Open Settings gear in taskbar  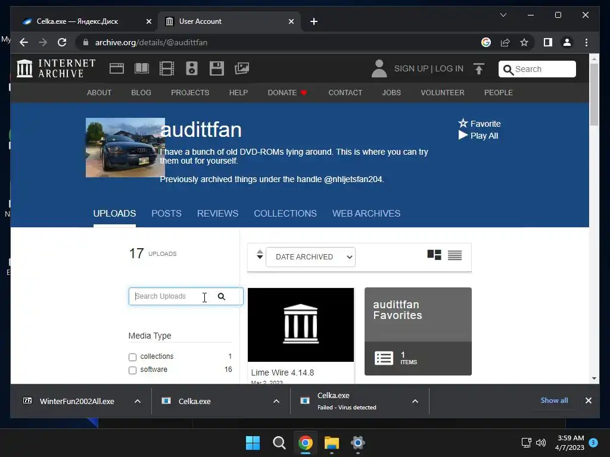(357, 443)
